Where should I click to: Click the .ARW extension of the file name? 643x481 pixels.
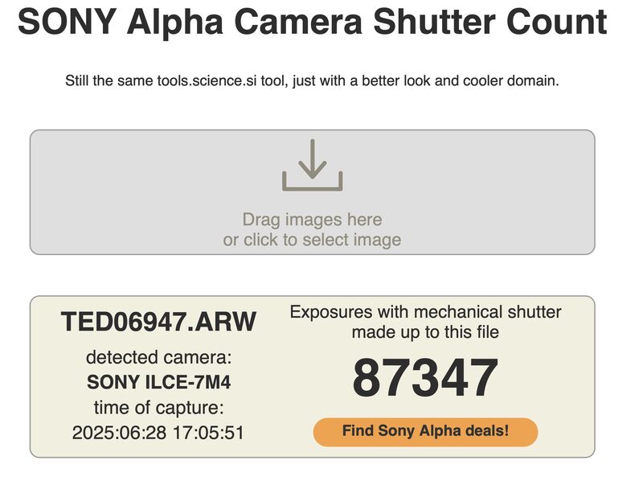[x=226, y=323]
